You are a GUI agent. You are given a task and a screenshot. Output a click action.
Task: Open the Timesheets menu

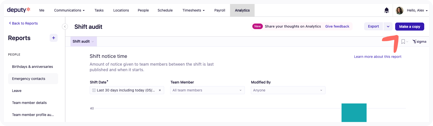[193, 10]
